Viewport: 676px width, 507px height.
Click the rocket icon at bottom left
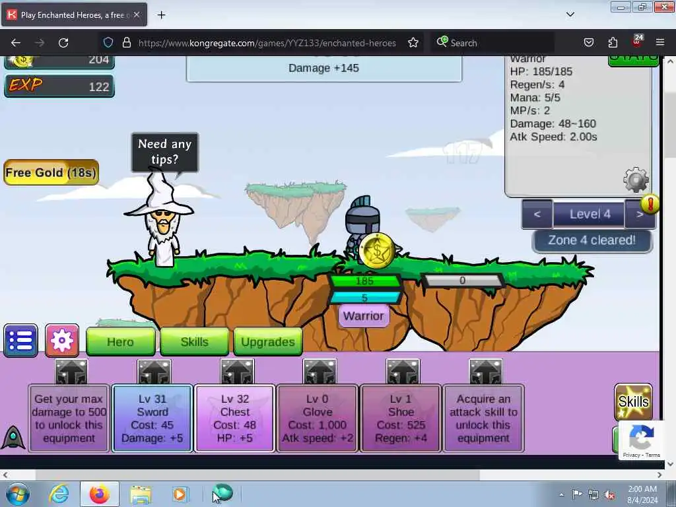pos(13,437)
